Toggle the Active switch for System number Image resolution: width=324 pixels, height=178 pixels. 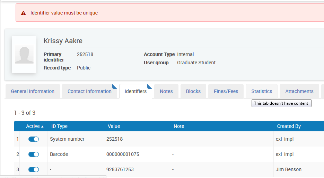34,139
